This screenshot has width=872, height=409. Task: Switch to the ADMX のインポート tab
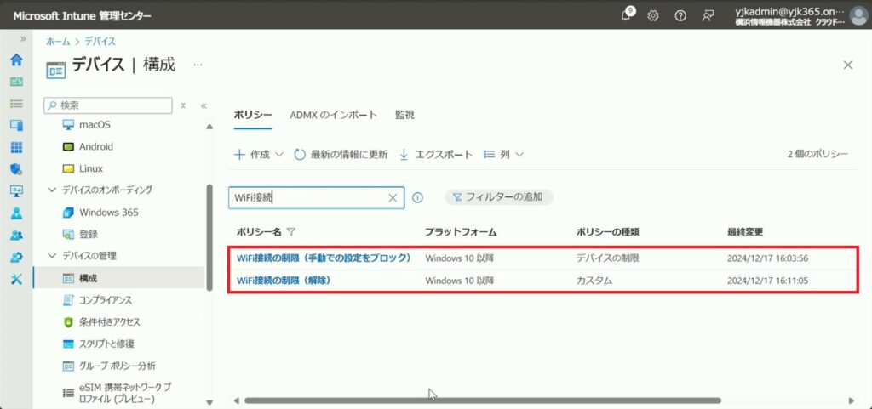(334, 115)
